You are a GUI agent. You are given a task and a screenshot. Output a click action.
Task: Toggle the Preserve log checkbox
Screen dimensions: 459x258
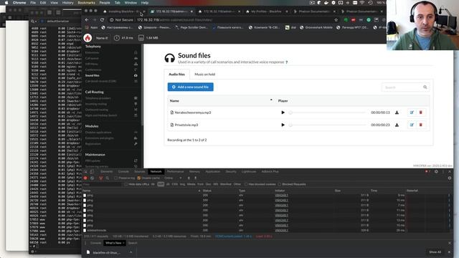tap(116, 178)
